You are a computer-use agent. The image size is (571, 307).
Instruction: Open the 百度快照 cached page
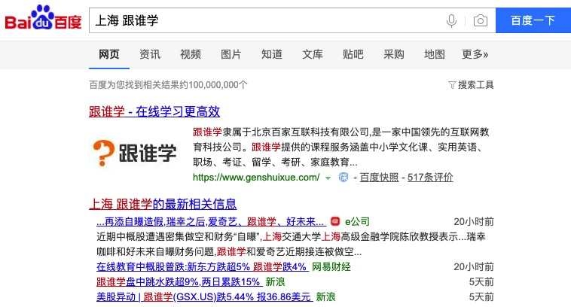(x=379, y=178)
